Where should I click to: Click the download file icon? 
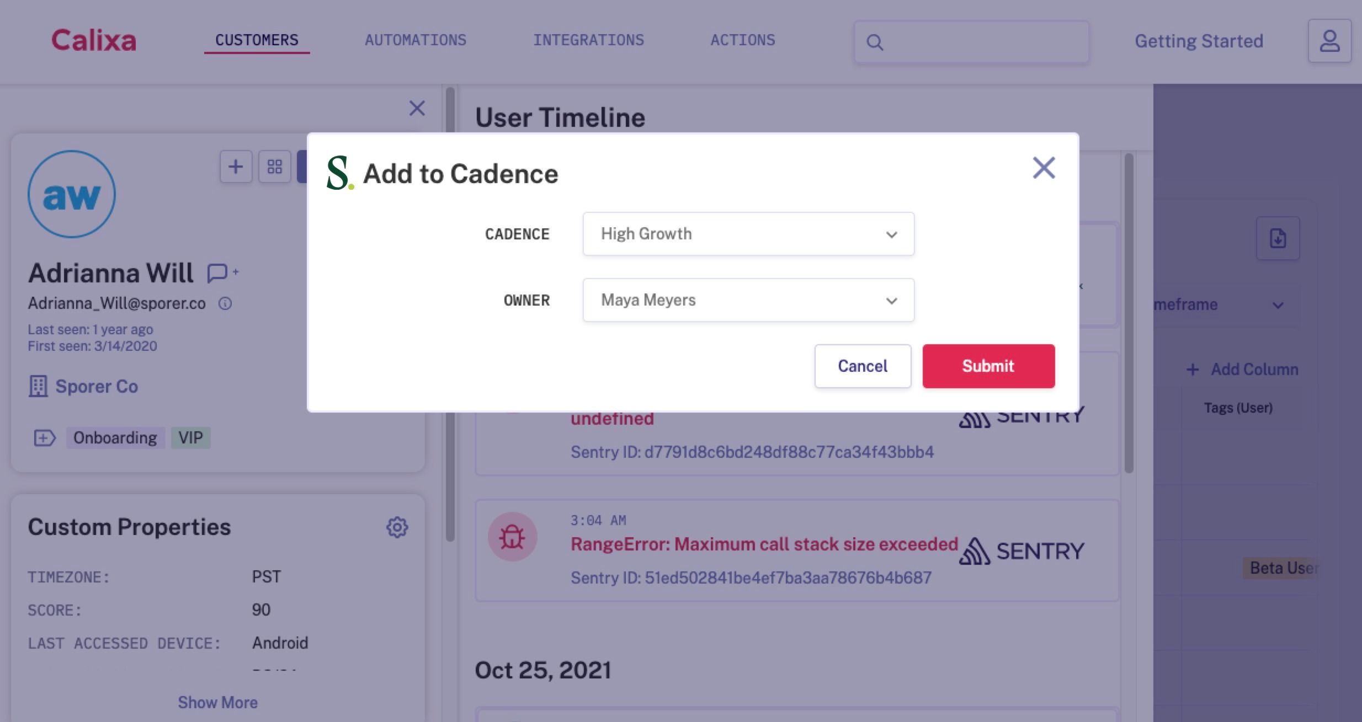1278,238
